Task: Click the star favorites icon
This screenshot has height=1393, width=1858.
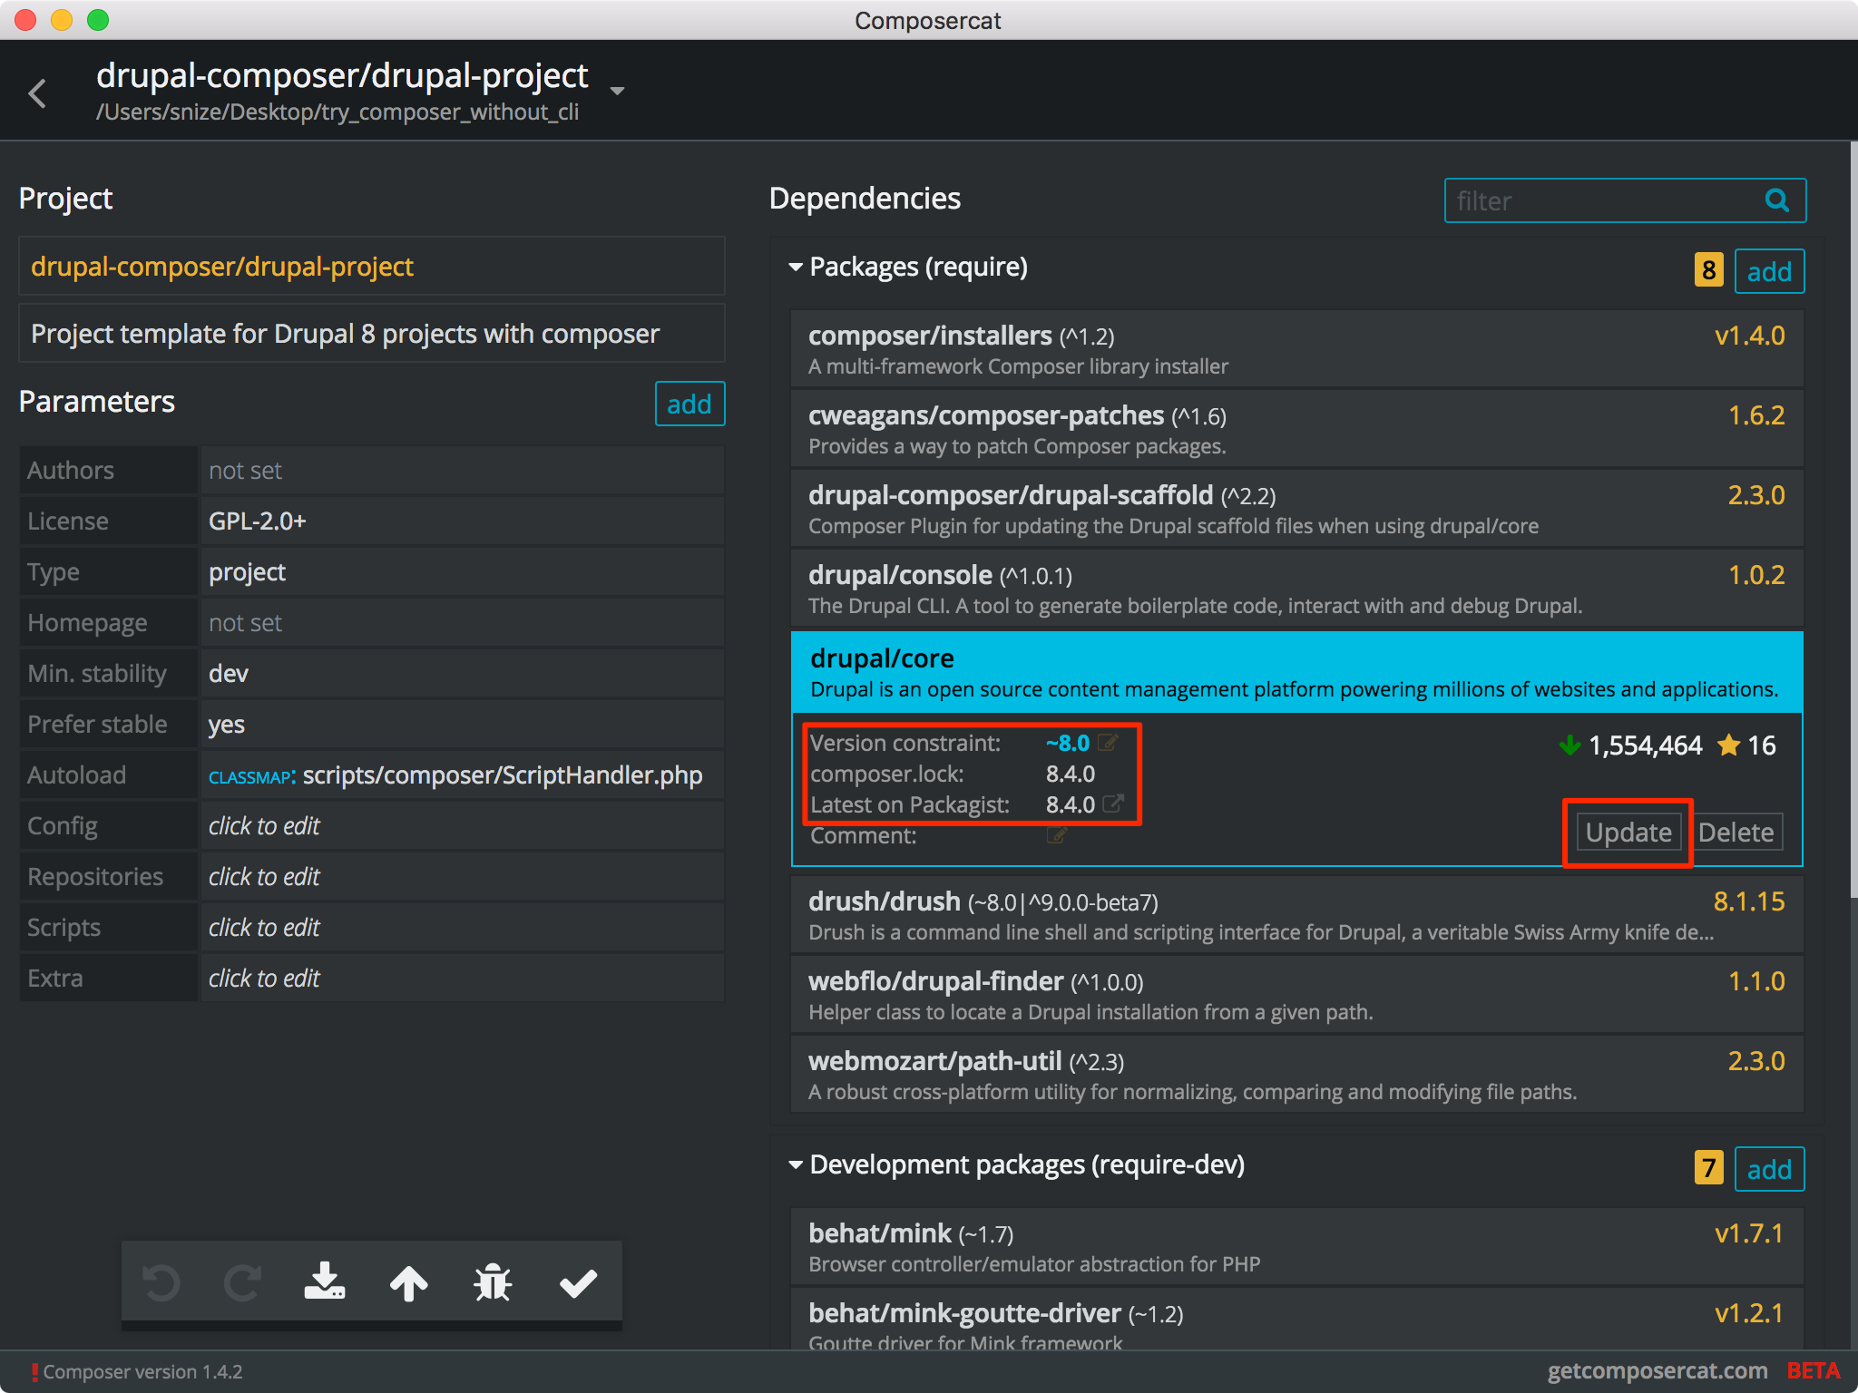Action: click(1729, 745)
